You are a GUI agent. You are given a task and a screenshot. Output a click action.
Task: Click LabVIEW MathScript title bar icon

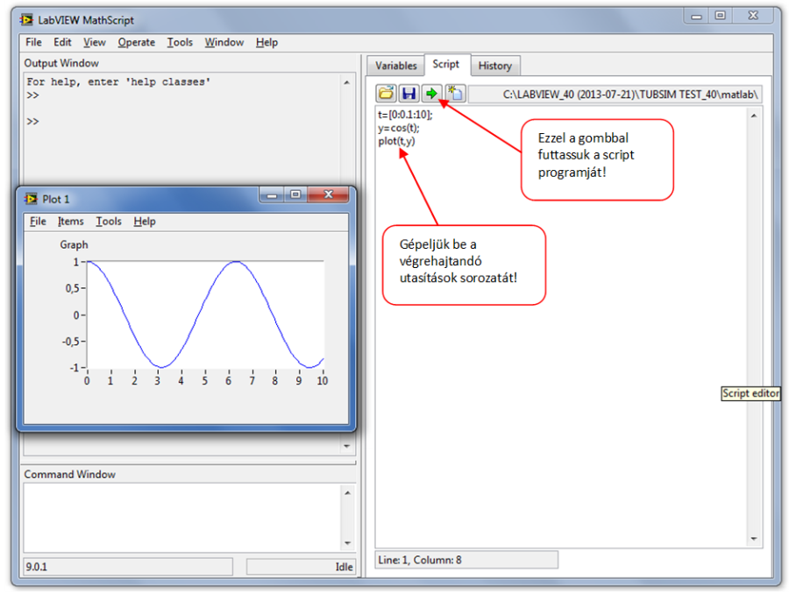[26, 19]
